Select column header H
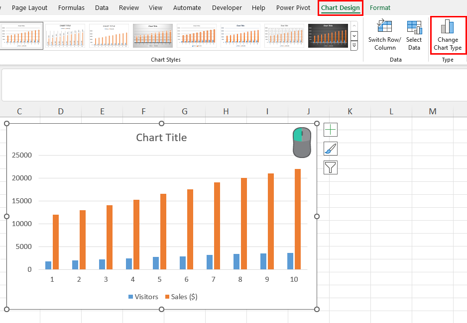The width and height of the screenshot is (467, 323). click(x=226, y=111)
